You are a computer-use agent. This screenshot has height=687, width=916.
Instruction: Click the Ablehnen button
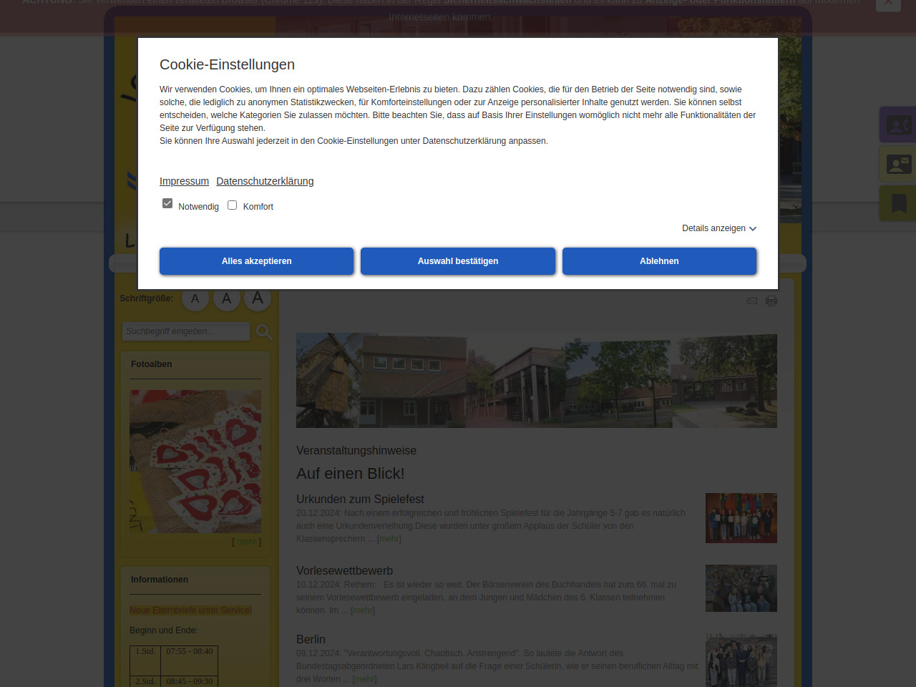coord(659,261)
